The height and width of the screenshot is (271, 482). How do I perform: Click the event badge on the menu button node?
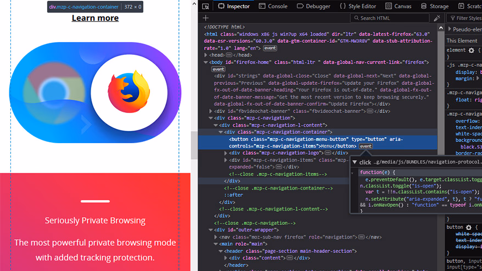point(366,146)
